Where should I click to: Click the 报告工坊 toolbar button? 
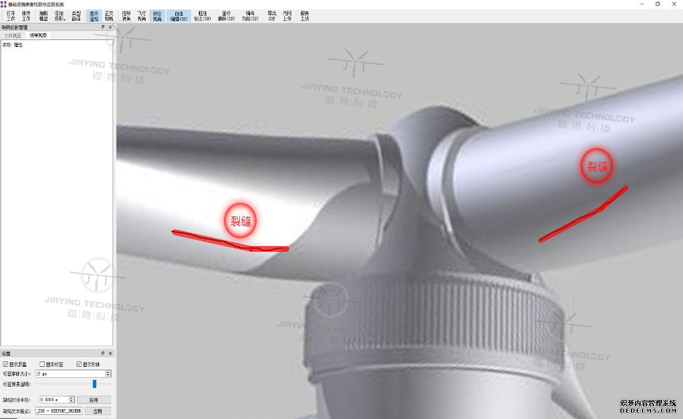305,16
